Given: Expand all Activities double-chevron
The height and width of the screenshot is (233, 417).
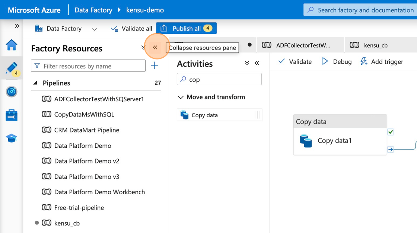Looking at the screenshot, I should point(247,63).
